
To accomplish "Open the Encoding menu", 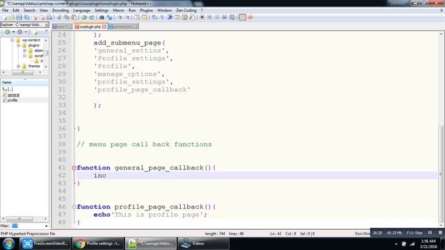I will pos(60,10).
